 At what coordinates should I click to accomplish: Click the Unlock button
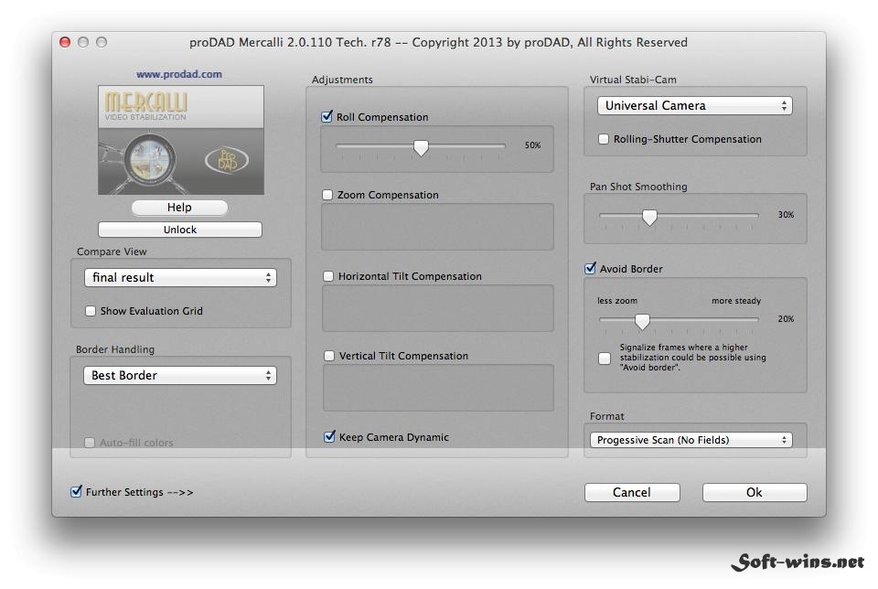(180, 230)
